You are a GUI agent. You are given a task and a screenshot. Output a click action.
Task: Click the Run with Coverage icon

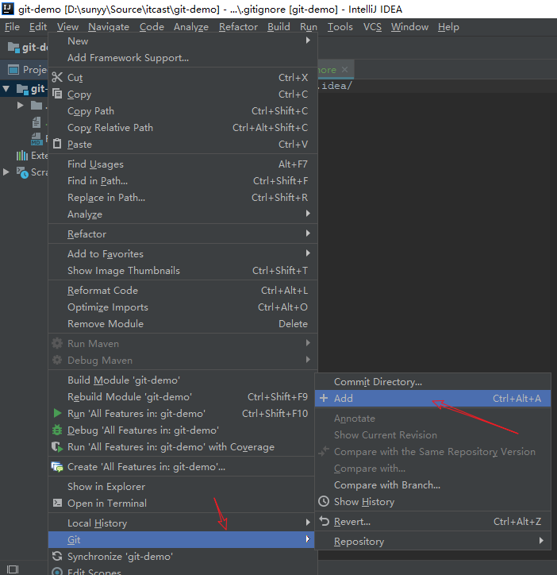(x=57, y=447)
